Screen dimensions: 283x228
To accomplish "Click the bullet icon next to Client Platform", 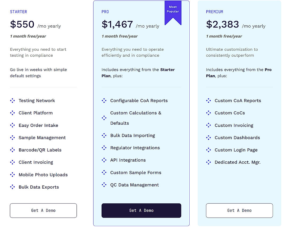I will [12, 113].
